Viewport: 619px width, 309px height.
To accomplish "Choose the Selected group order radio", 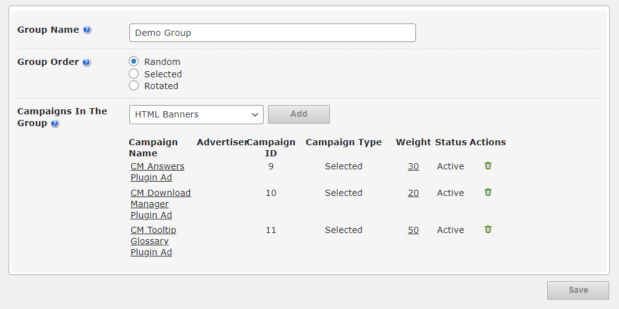I will pyautogui.click(x=134, y=74).
